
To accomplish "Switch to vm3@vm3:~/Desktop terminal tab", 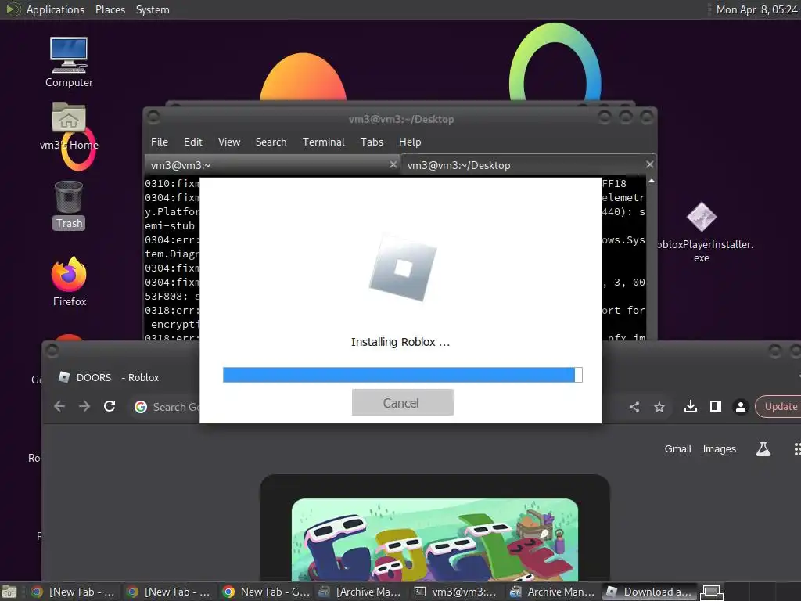I will [x=528, y=165].
